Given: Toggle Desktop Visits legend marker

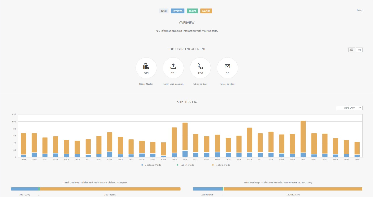Looking at the screenshot, I should (x=142, y=165).
